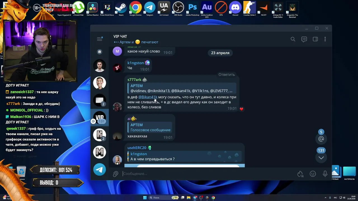The height and width of the screenshot is (201, 358).
Task: Click the M avatar of the top message
Action: [117, 51]
